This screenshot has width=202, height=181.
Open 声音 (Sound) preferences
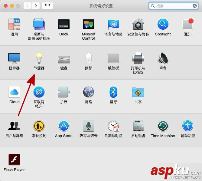click(163, 58)
